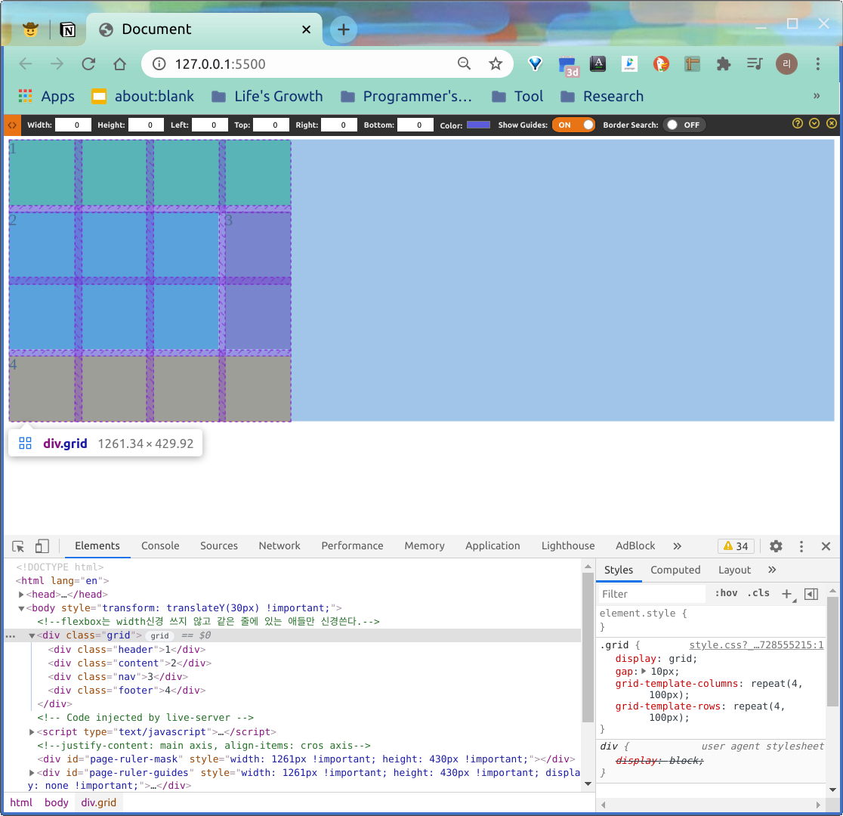Go to the home page
The width and height of the screenshot is (843, 816).
(x=120, y=64)
